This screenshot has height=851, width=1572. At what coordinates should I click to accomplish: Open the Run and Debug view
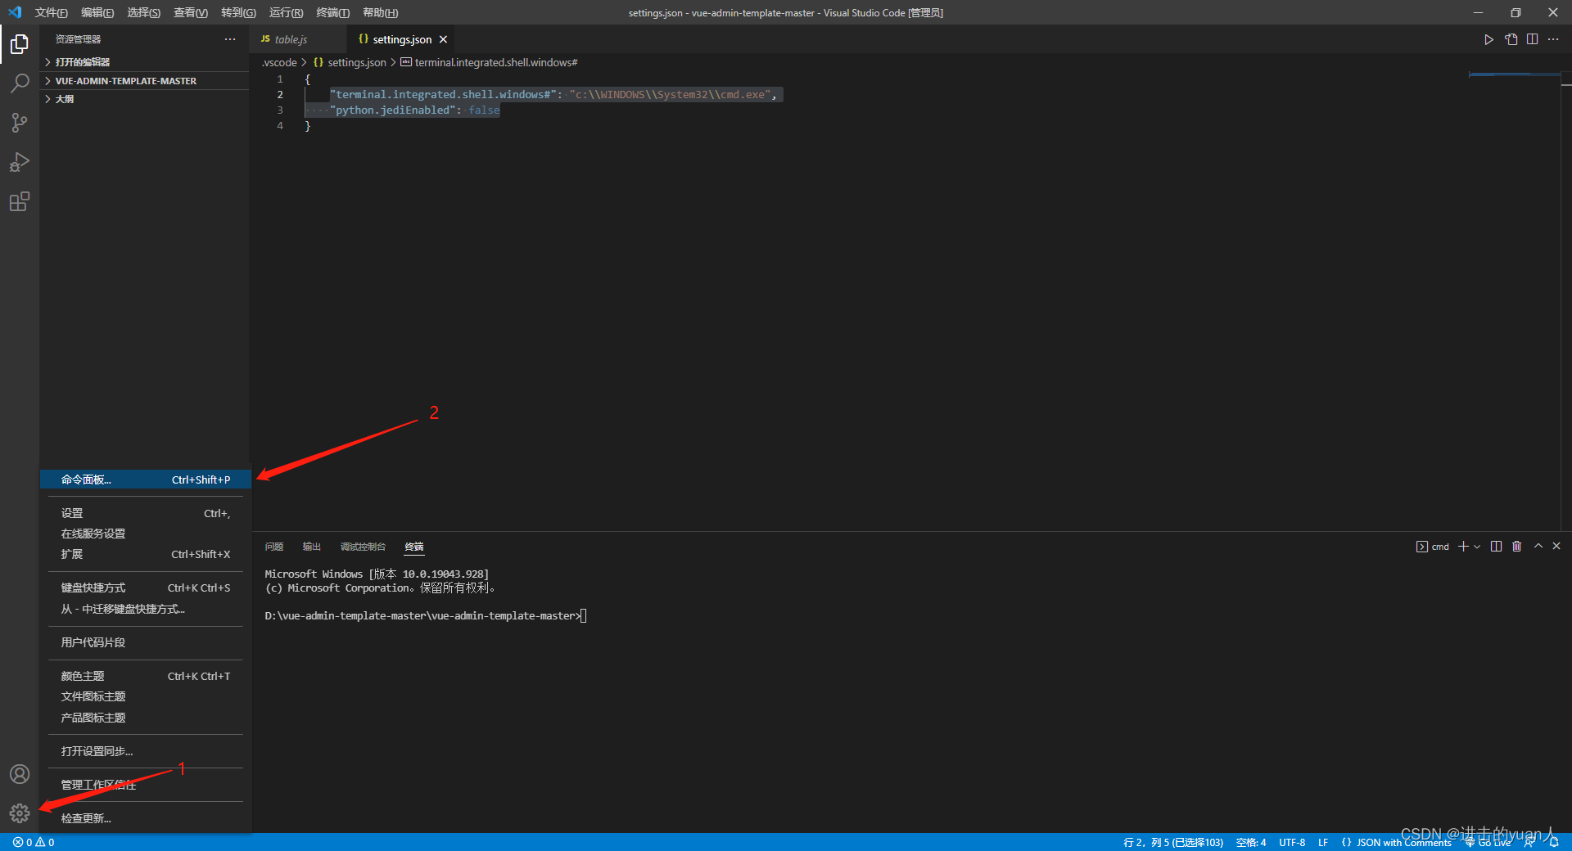pyautogui.click(x=20, y=162)
